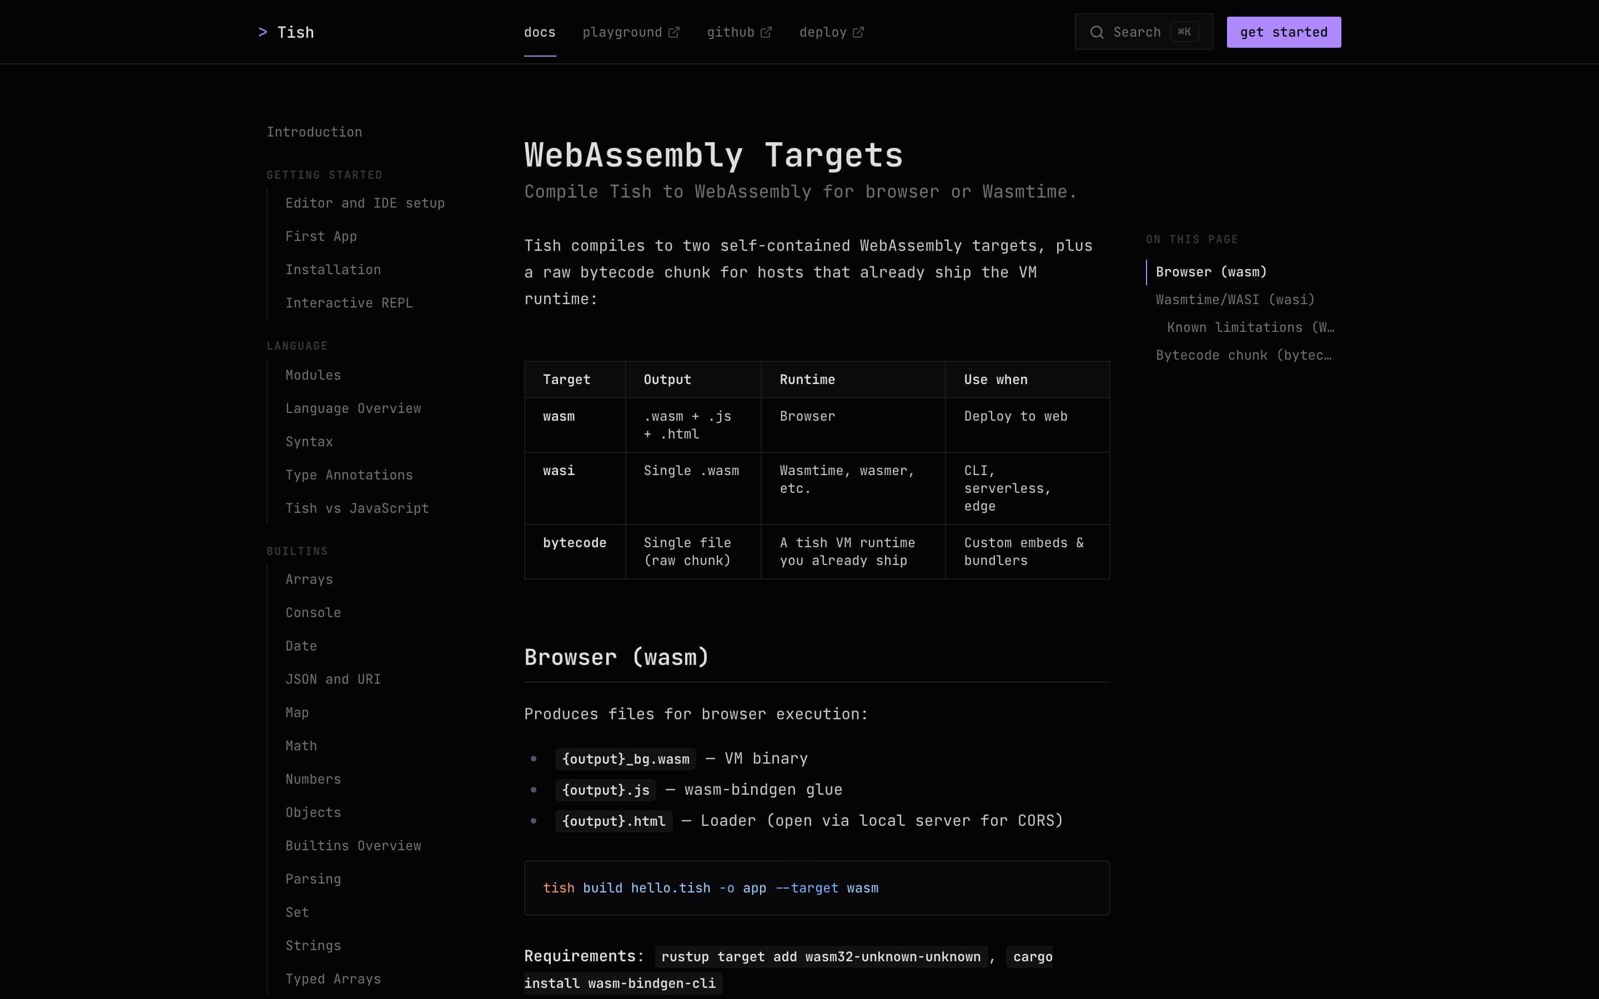Screen dimensions: 1599x999
Task: Click the Browser (wasm) section heading
Action: click(x=616, y=658)
